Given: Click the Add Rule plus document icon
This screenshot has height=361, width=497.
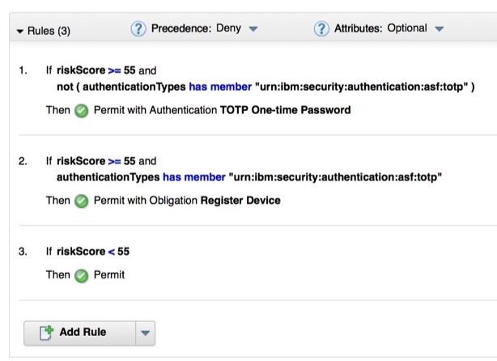Looking at the screenshot, I should (x=45, y=333).
